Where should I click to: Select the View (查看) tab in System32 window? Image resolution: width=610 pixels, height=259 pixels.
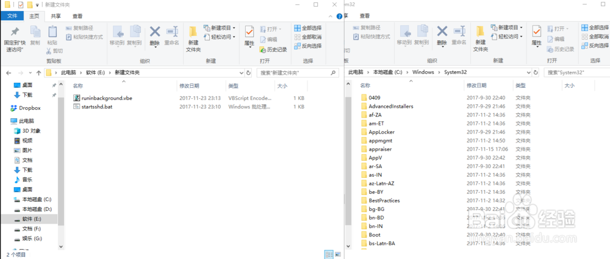[365, 16]
